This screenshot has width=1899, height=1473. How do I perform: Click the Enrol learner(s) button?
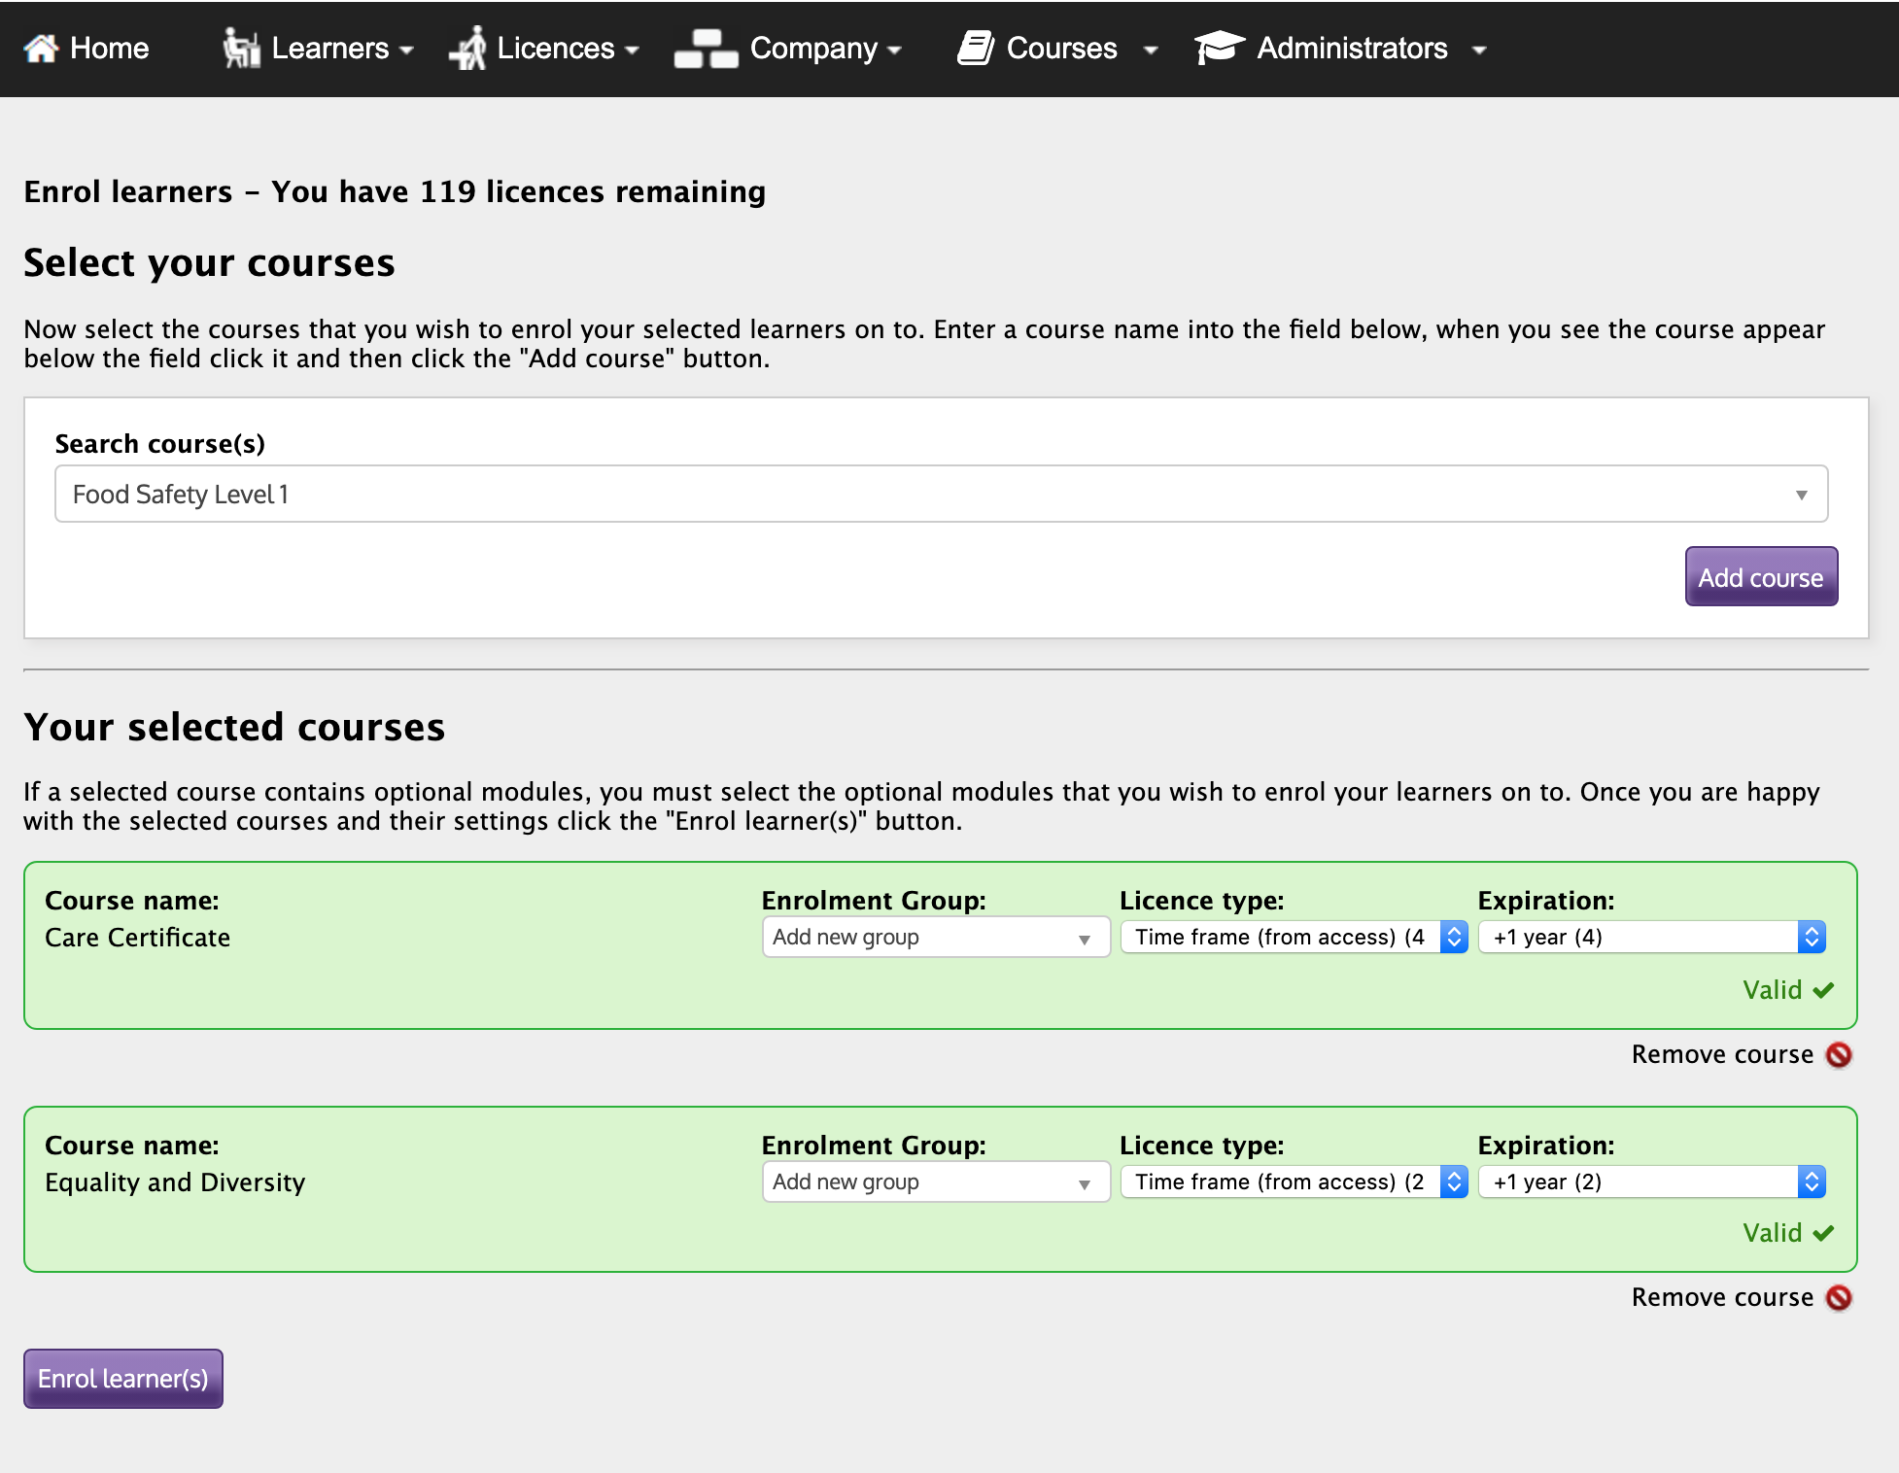click(x=123, y=1379)
